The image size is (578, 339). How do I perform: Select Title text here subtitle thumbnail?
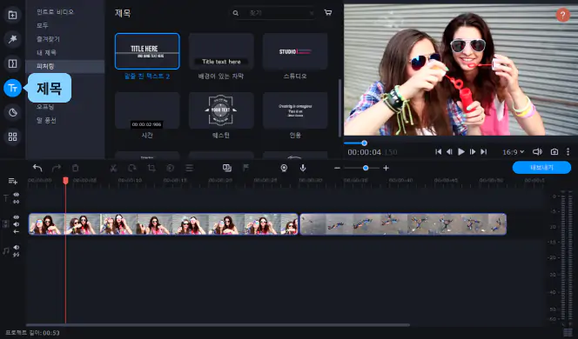click(221, 51)
